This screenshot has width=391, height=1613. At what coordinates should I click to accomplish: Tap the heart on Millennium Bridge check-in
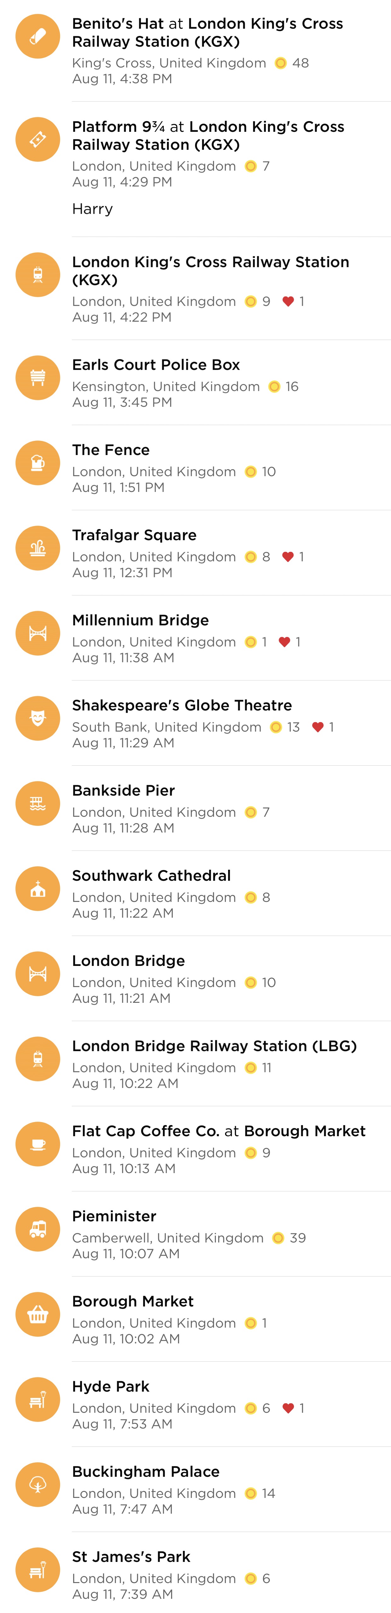tap(284, 642)
